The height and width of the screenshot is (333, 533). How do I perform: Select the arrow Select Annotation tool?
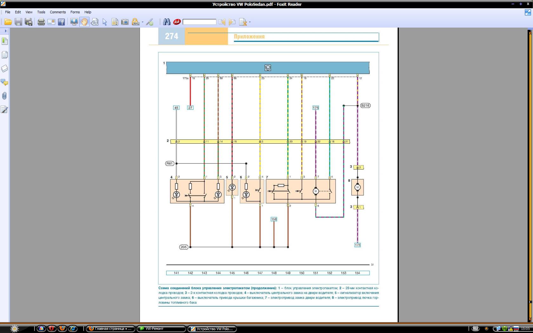(105, 22)
